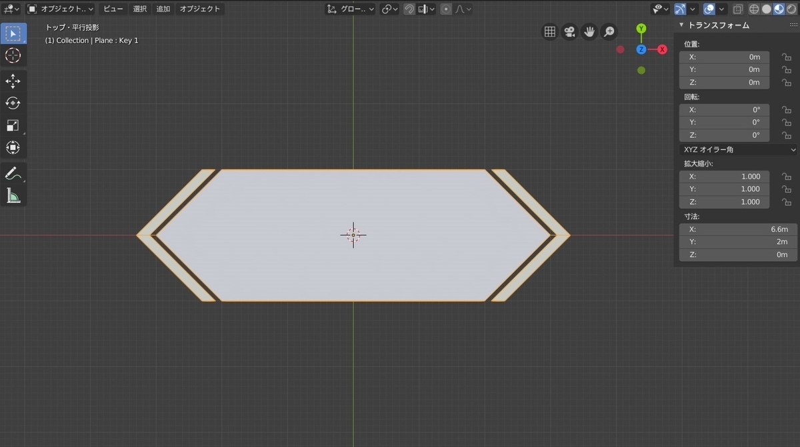
Task: Click the トップ・平行投影 view label
Action: (x=72, y=28)
